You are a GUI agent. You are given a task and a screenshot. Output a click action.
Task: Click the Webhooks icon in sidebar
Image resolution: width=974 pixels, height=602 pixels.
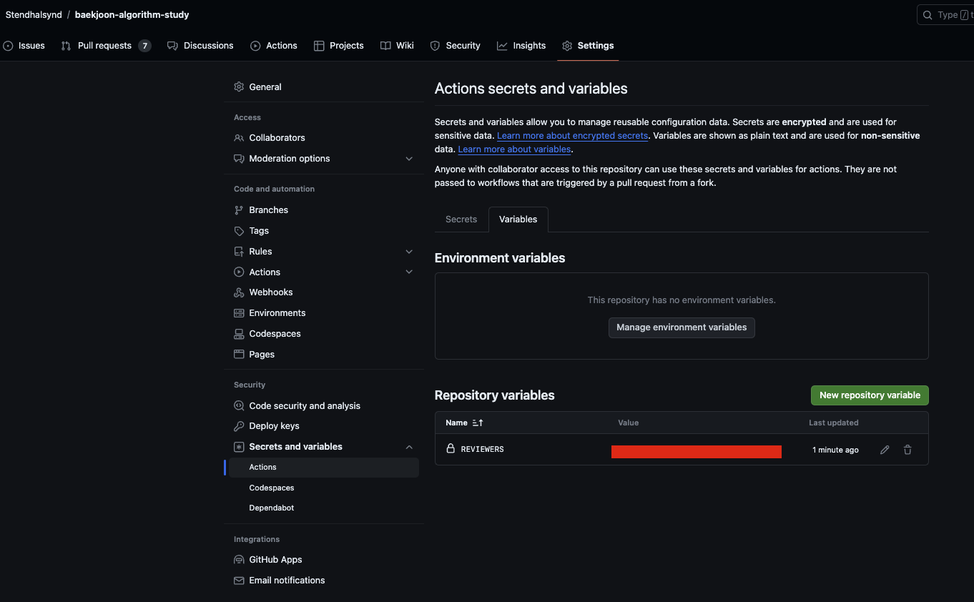[x=239, y=292]
